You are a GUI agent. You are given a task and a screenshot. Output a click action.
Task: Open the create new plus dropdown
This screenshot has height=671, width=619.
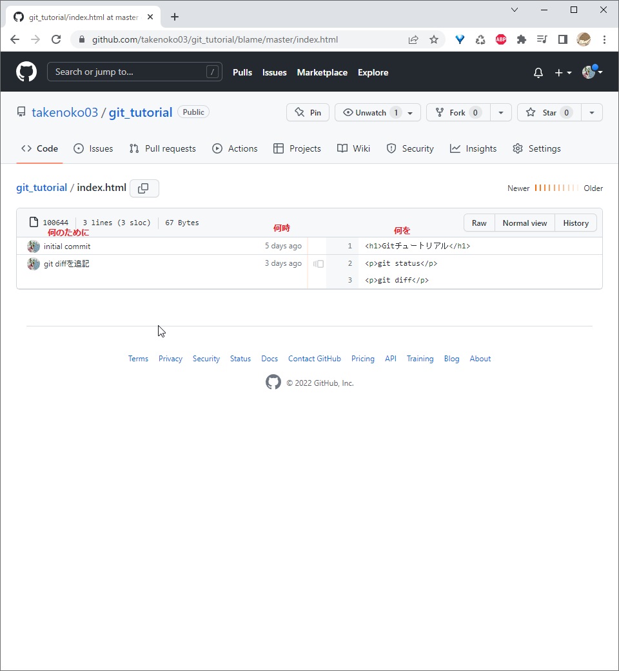(x=563, y=73)
